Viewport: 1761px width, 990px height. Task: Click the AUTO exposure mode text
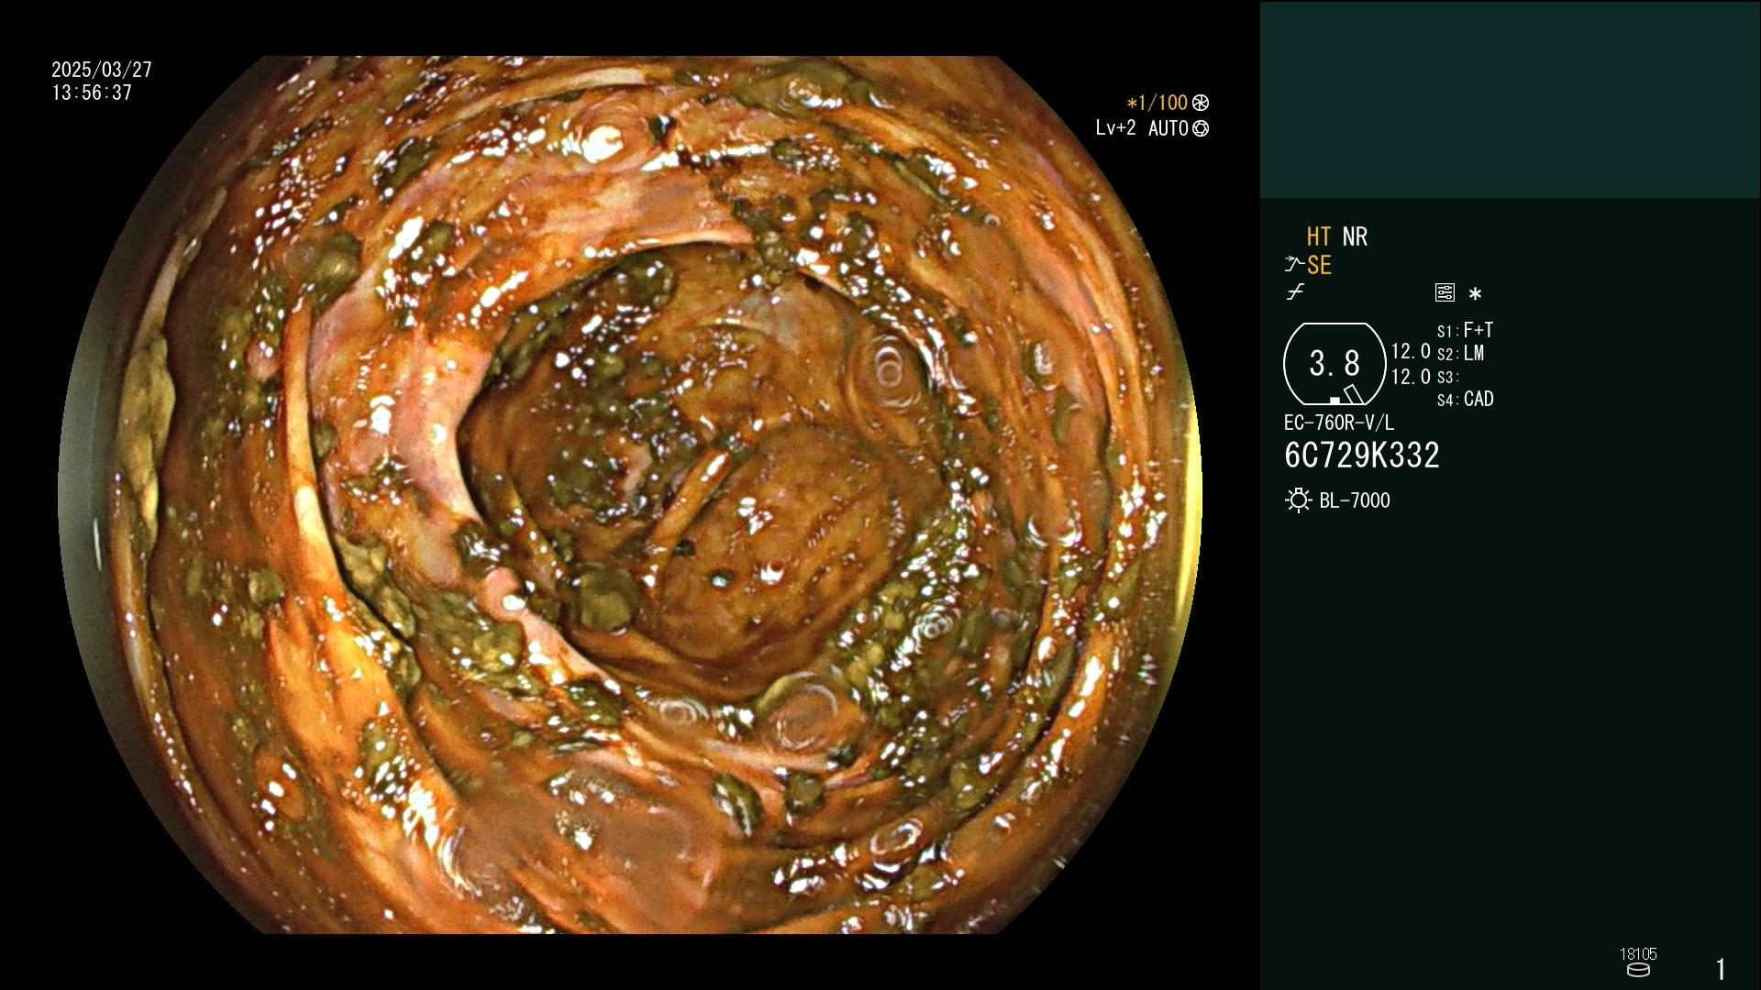click(1168, 128)
